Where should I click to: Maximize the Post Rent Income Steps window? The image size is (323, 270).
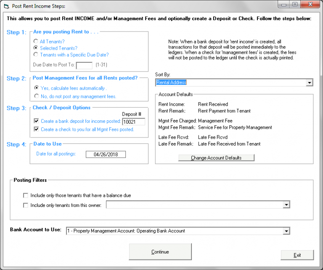pos(295,4)
